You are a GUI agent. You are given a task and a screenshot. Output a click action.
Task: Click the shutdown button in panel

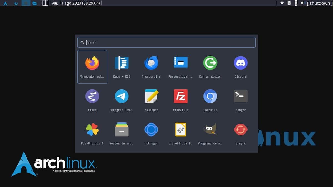coord(320,3)
